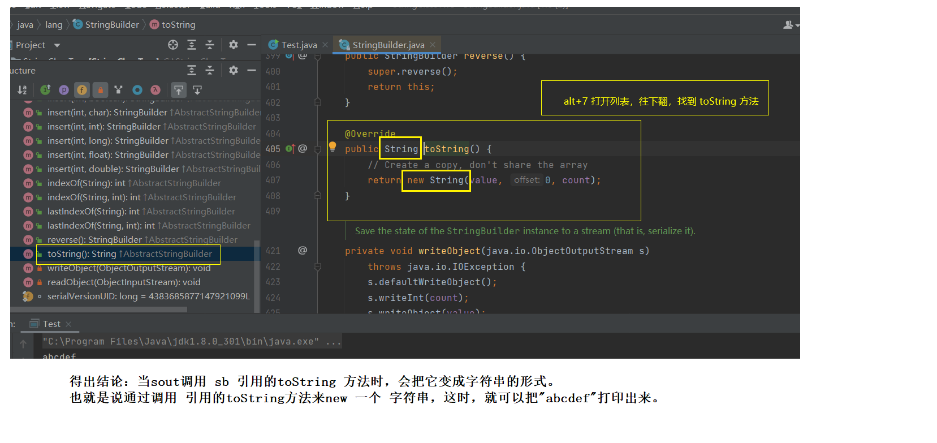Hide the Structure panel

252,70
